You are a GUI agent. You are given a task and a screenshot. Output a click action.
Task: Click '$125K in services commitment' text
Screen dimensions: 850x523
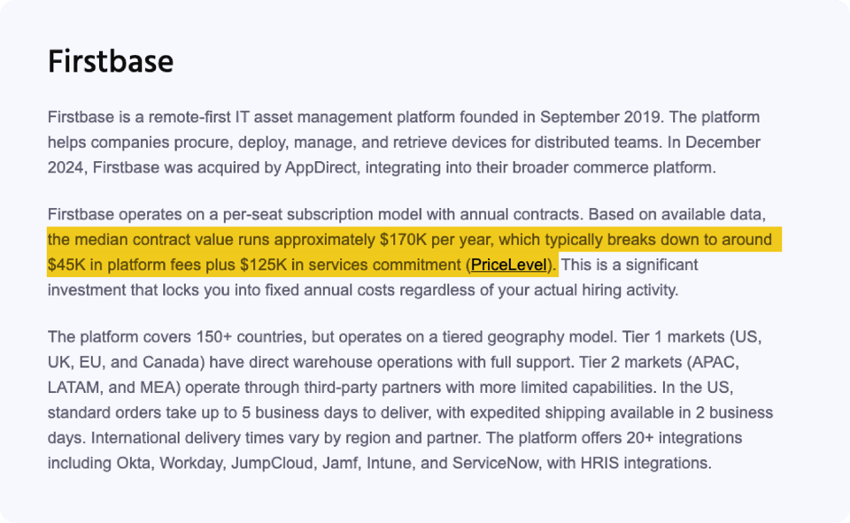click(x=351, y=265)
